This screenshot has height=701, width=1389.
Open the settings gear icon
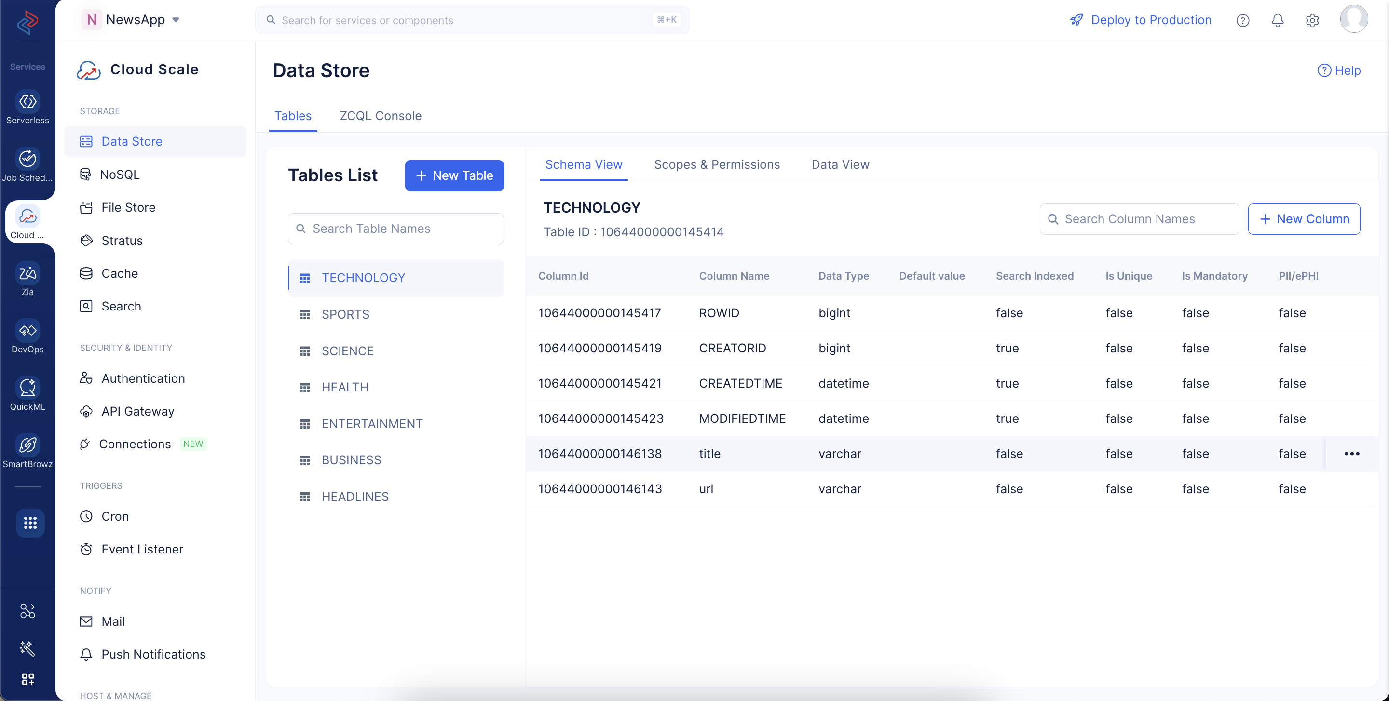(1312, 20)
